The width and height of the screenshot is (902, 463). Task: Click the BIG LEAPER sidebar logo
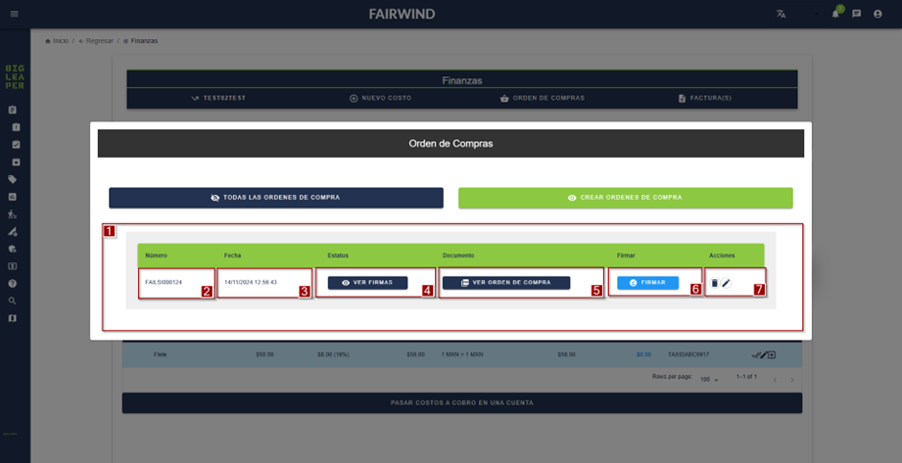click(15, 76)
